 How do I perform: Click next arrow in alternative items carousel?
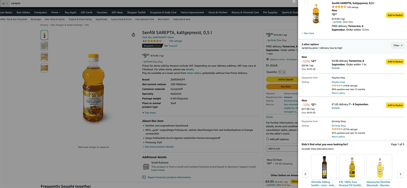pos(400,174)
